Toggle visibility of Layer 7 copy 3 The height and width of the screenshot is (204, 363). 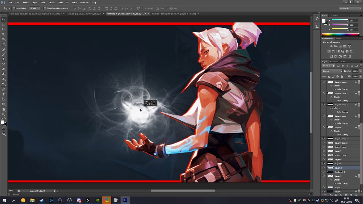click(324, 139)
